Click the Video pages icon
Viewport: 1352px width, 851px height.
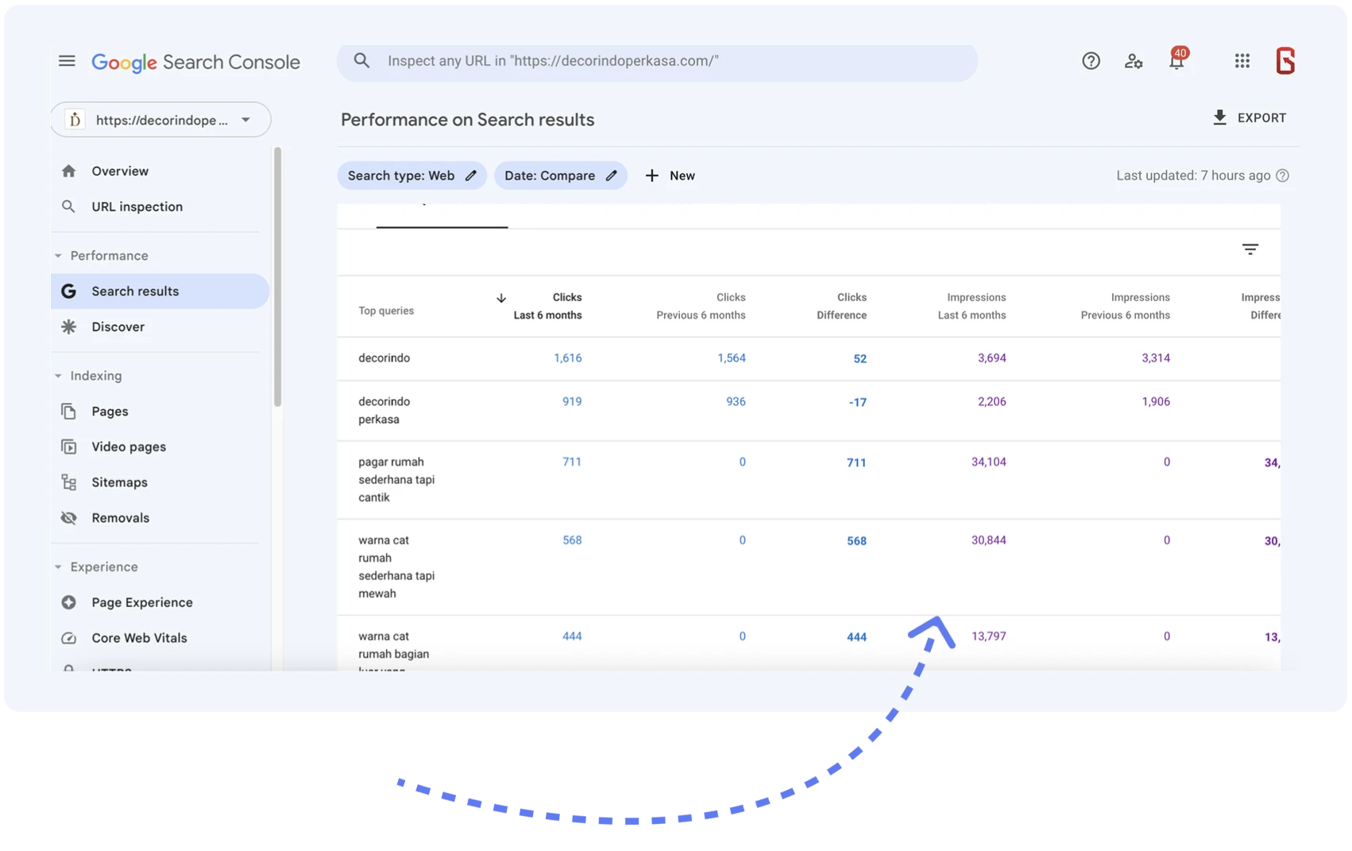69,447
